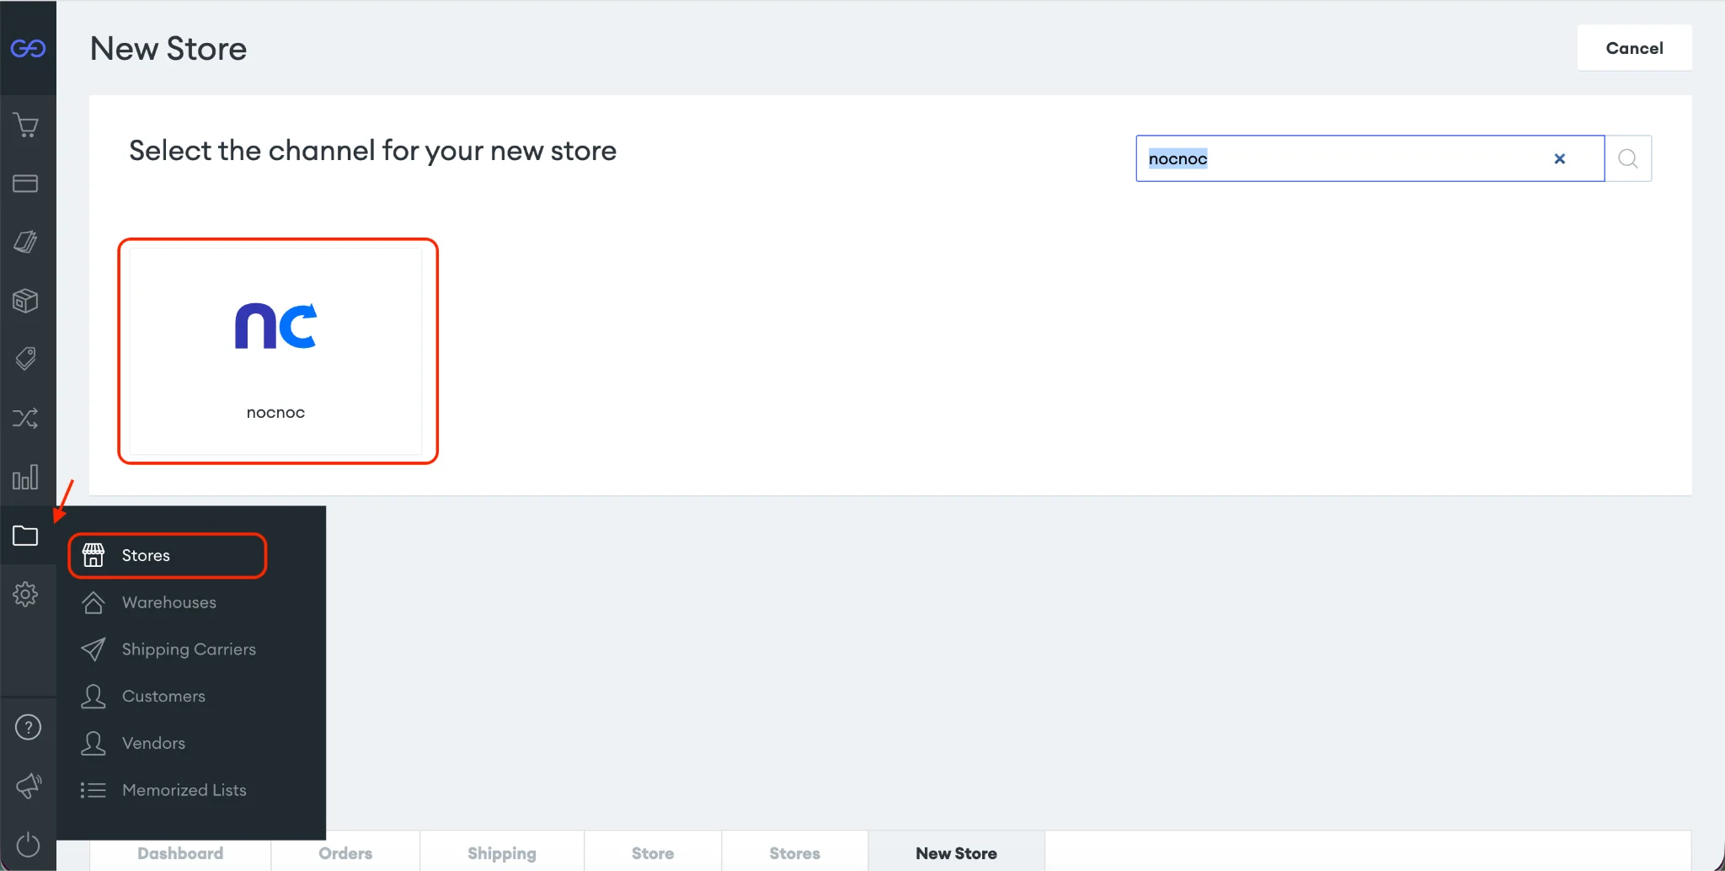1725x871 pixels.
Task: Open Shipping Carriers from the flyout menu
Action: point(189,649)
